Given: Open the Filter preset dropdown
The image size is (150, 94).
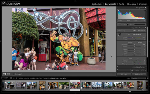Looking at the screenshot, I should click(139, 78).
